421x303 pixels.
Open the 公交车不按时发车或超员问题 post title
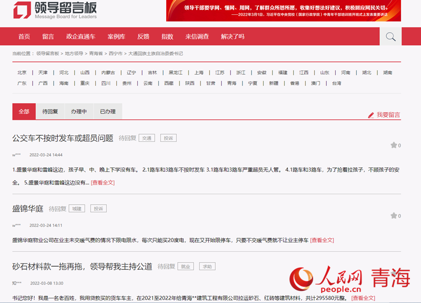[63, 138]
